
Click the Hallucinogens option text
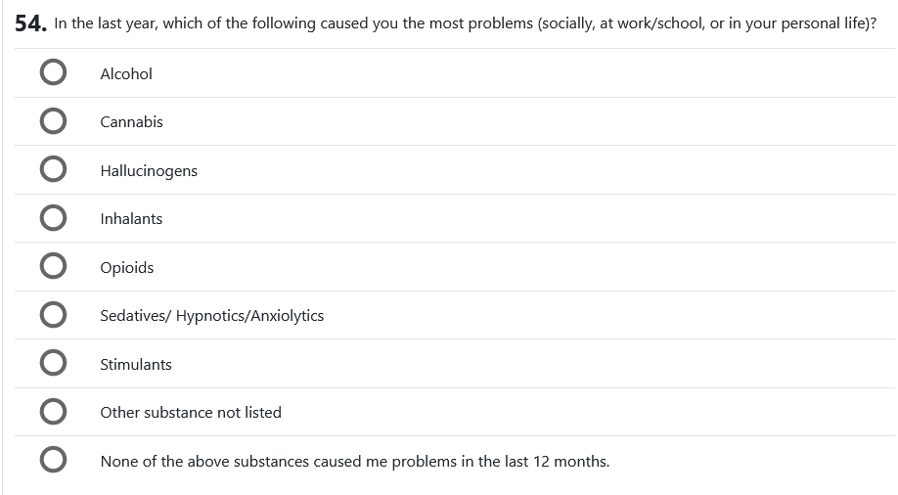coord(149,171)
